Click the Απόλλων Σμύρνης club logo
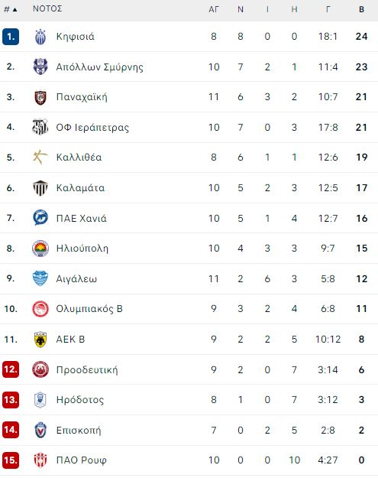Image resolution: width=378 pixels, height=478 pixels. [40, 67]
